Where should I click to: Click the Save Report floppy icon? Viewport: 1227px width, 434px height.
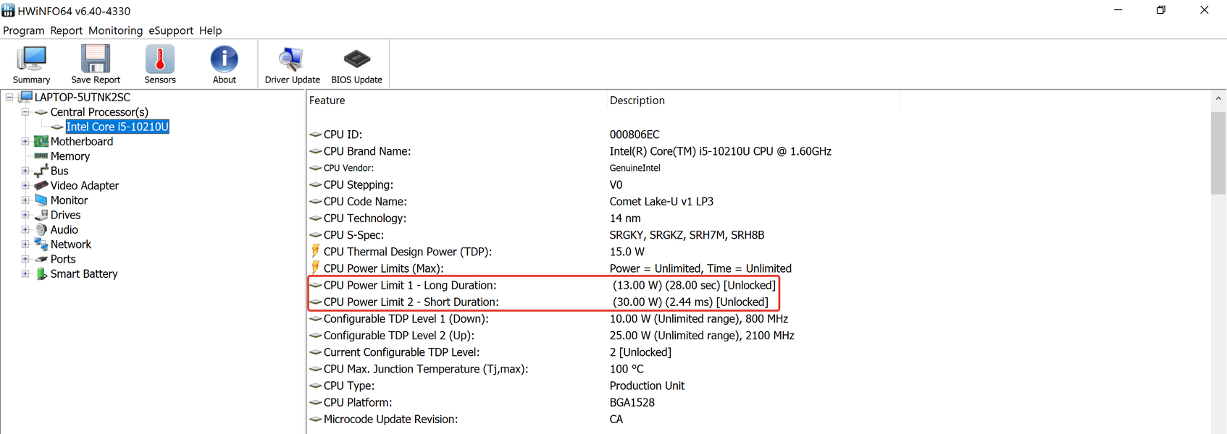click(x=96, y=60)
